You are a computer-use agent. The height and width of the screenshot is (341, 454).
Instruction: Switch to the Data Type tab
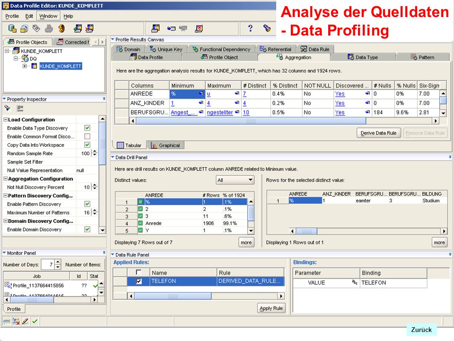point(363,57)
